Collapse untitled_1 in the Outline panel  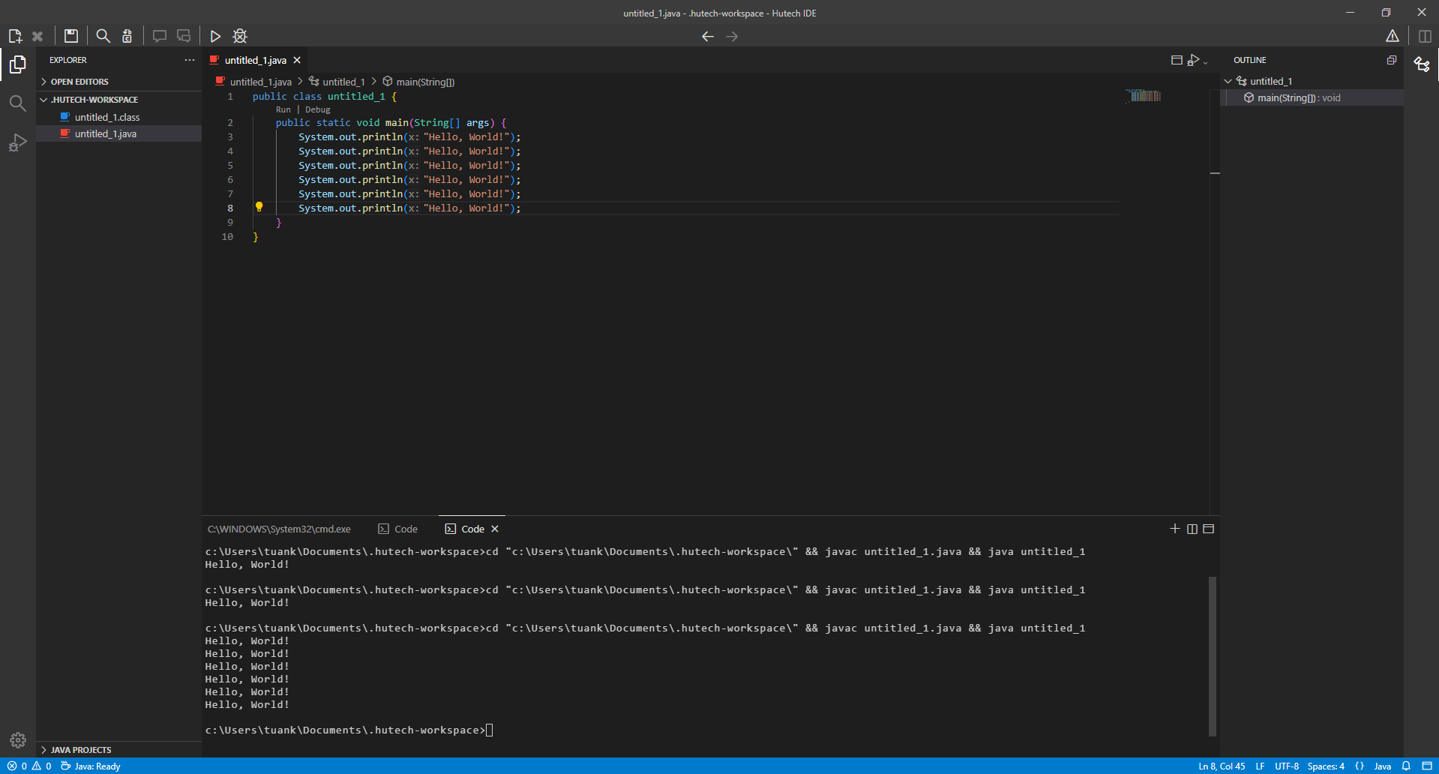(1228, 81)
